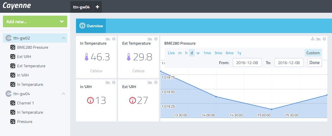Screen dimensions: 332x136
Task: Switch to the ttn-gw04 project tab
Action: [81, 7]
